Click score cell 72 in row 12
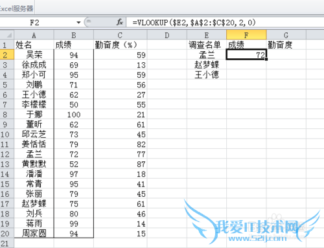Image resolution: width=324 pixels, height=248 pixels. tap(74, 154)
